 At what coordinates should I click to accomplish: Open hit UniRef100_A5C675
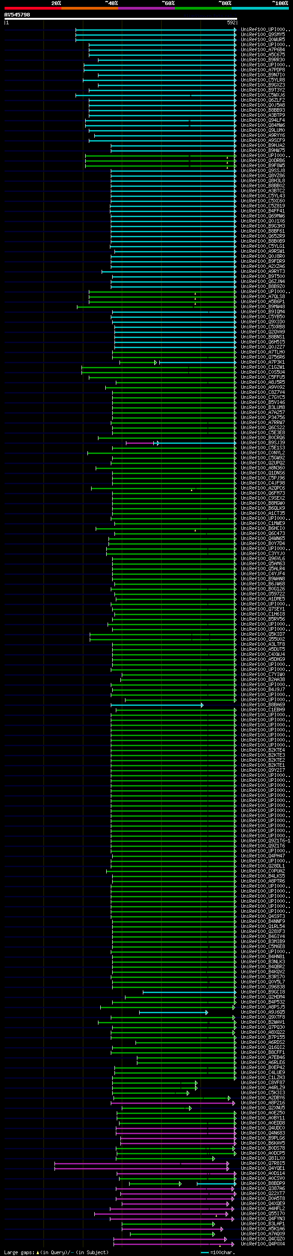263,55
